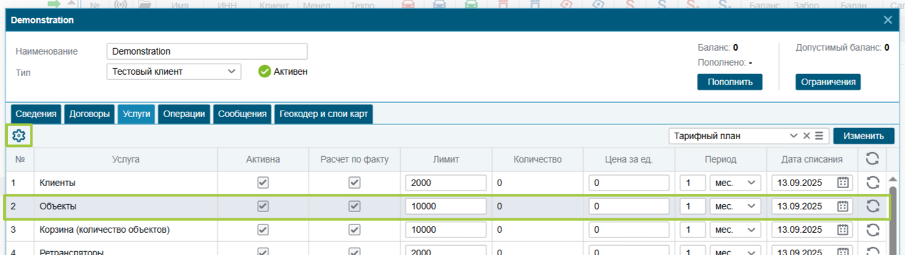Switch to the Договоры tab
This screenshot has height=255, width=905.
pyautogui.click(x=88, y=114)
